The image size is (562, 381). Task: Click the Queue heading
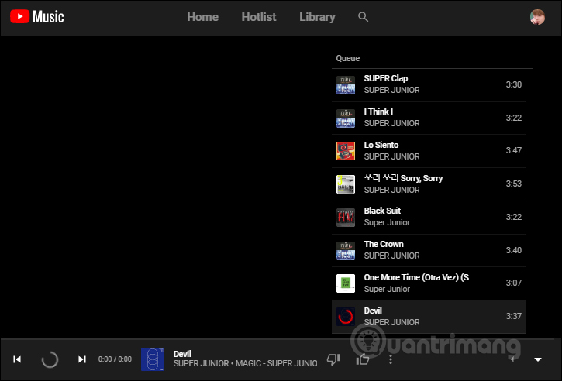[x=348, y=58]
